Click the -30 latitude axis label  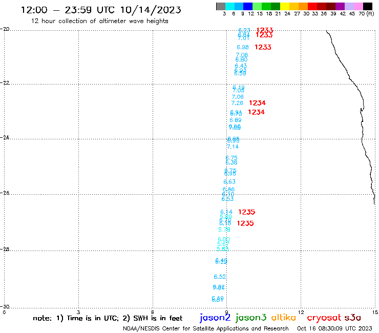pyautogui.click(x=5, y=306)
